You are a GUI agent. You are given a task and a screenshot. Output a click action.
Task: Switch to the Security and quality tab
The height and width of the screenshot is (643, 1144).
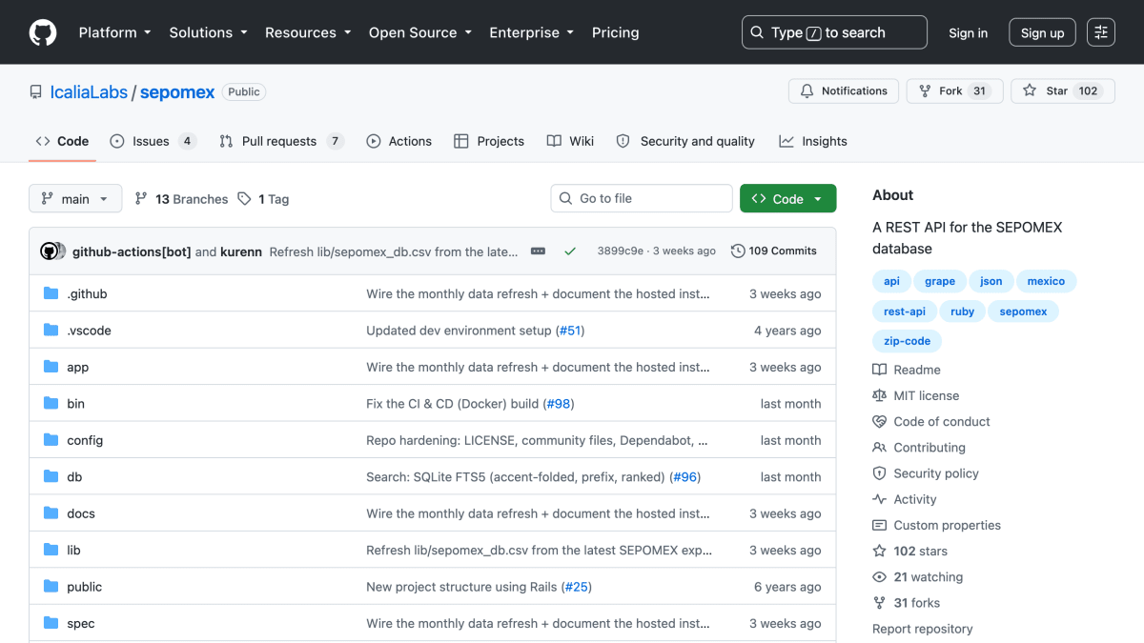(685, 141)
